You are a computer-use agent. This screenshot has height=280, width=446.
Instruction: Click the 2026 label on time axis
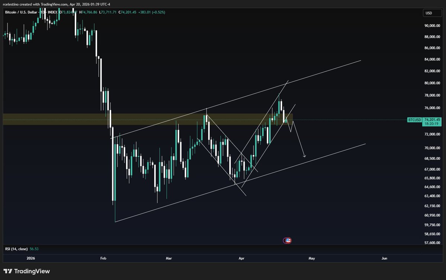point(31,258)
